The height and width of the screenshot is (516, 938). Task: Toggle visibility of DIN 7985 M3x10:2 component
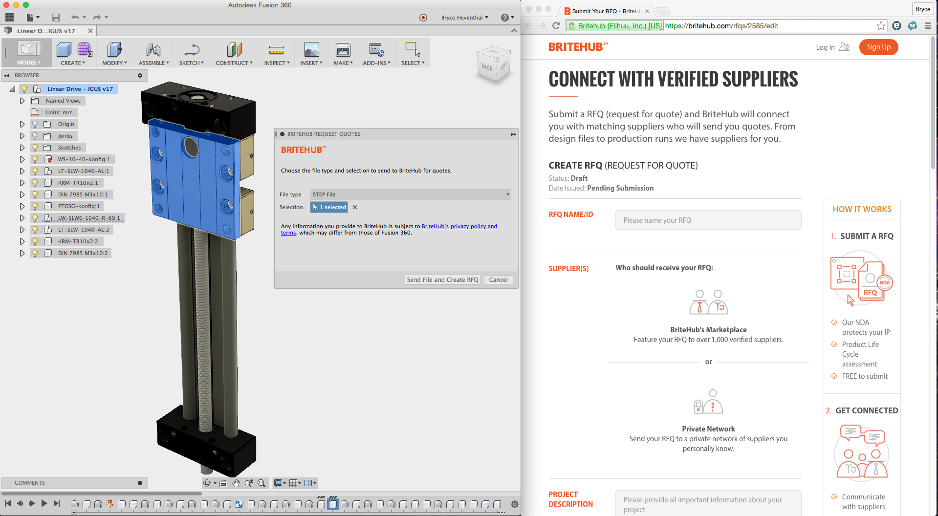click(35, 253)
